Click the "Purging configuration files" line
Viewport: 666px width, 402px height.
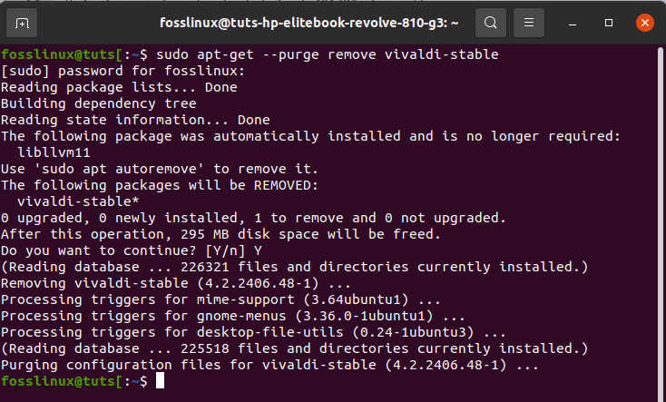(269, 365)
